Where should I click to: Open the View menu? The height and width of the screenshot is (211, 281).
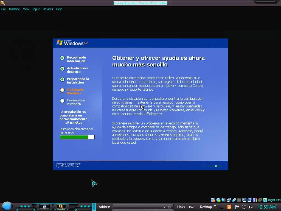point(26,9)
